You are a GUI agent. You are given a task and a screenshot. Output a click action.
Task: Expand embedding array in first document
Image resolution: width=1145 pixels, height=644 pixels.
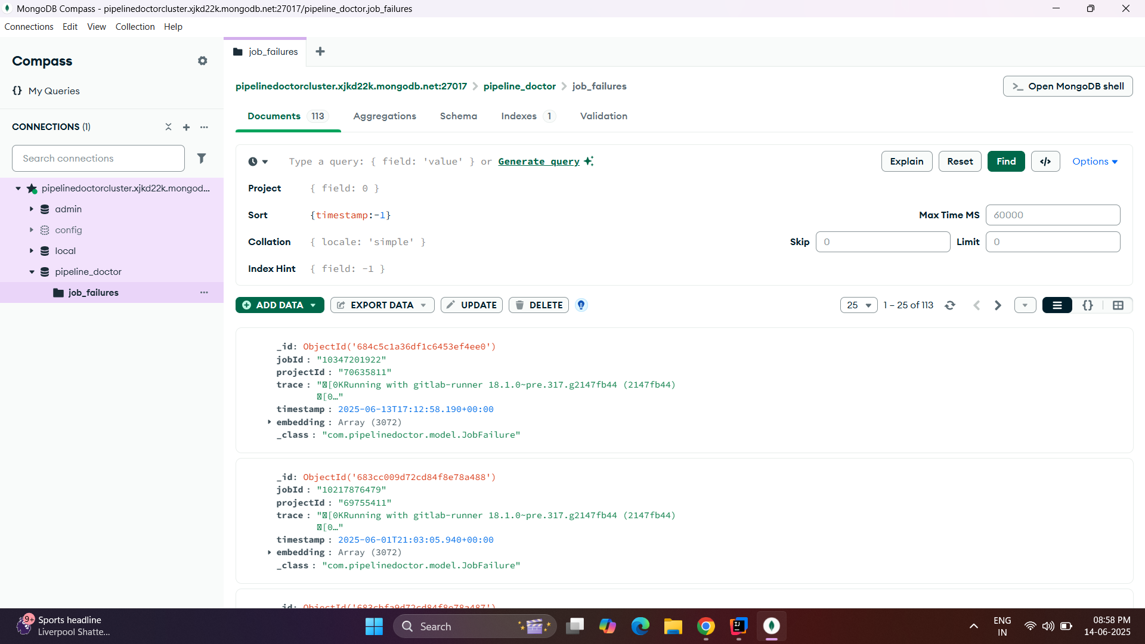[x=270, y=422]
